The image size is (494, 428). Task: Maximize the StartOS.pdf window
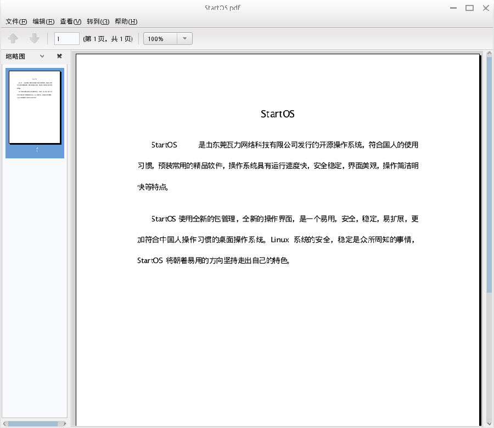tap(469, 8)
